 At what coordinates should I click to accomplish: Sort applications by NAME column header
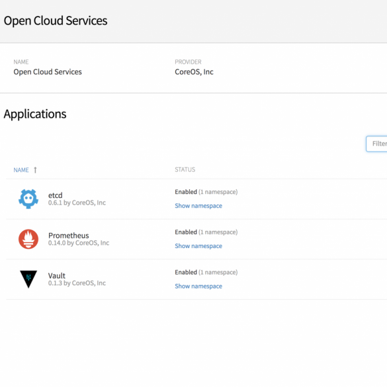[21, 170]
